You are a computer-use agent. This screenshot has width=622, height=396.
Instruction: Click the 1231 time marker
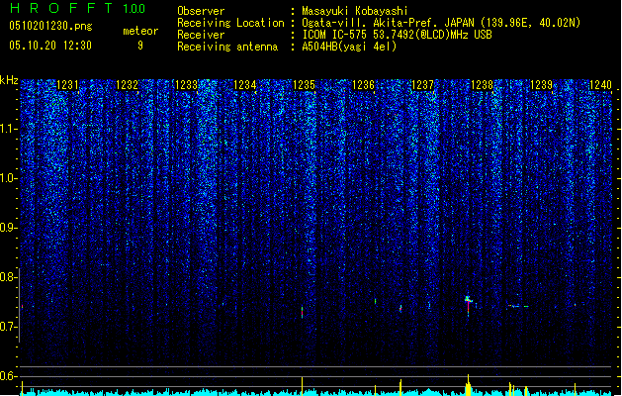[x=67, y=85]
